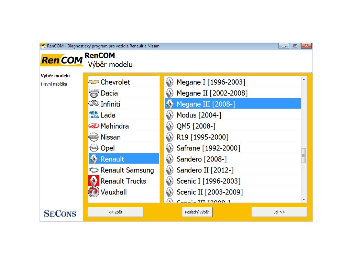Select Výběr modelu in the sidebar
Image resolution: width=352 pixels, height=264 pixels.
(x=55, y=76)
